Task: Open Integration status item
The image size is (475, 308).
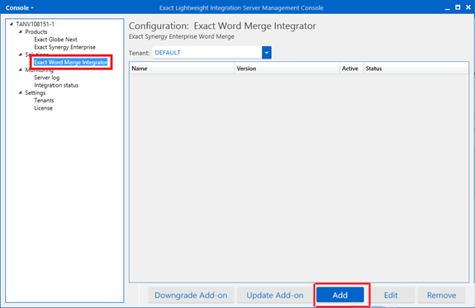Action: [56, 85]
